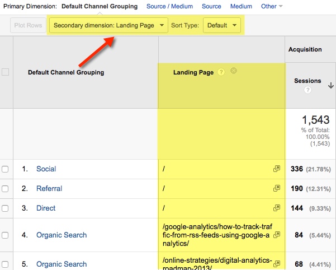Click the 84 sessions cell
336x270 pixels.
[299, 235]
